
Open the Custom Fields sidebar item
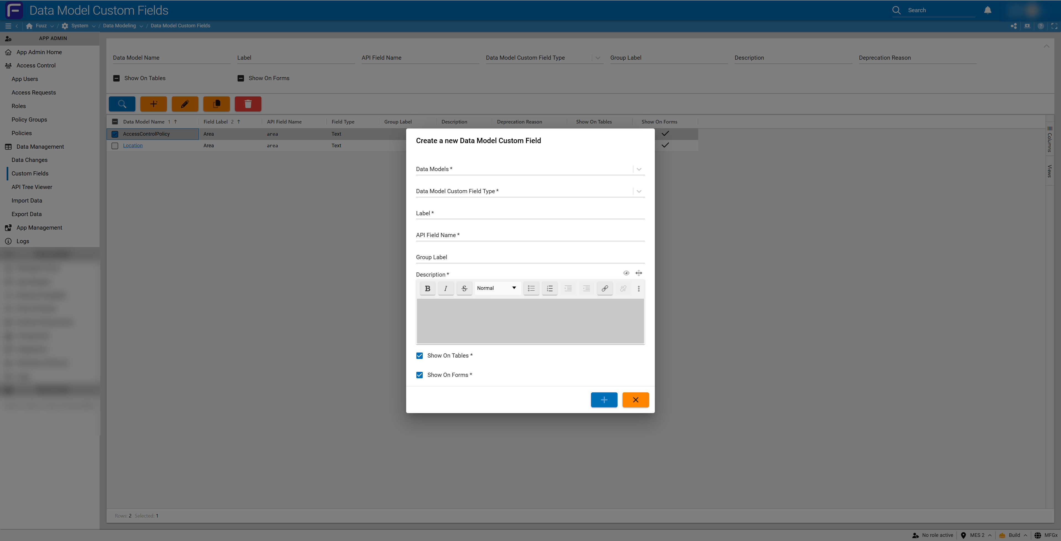29,173
